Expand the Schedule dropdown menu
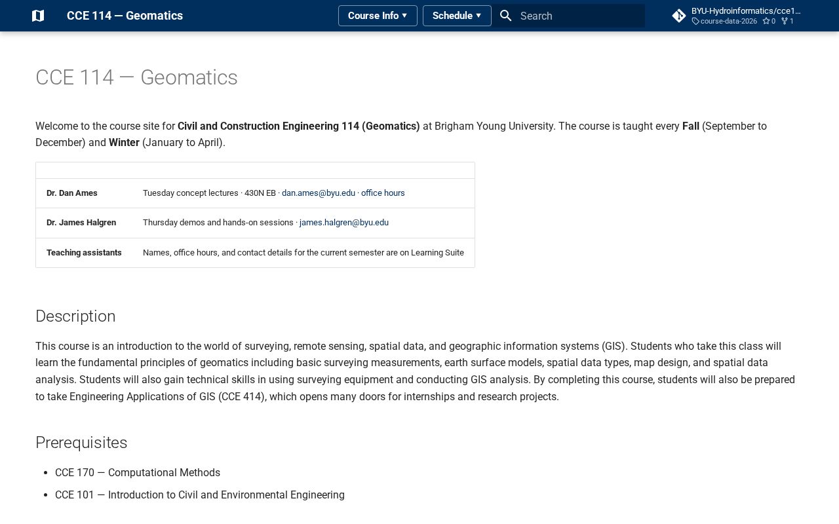839x524 pixels. [x=457, y=16]
